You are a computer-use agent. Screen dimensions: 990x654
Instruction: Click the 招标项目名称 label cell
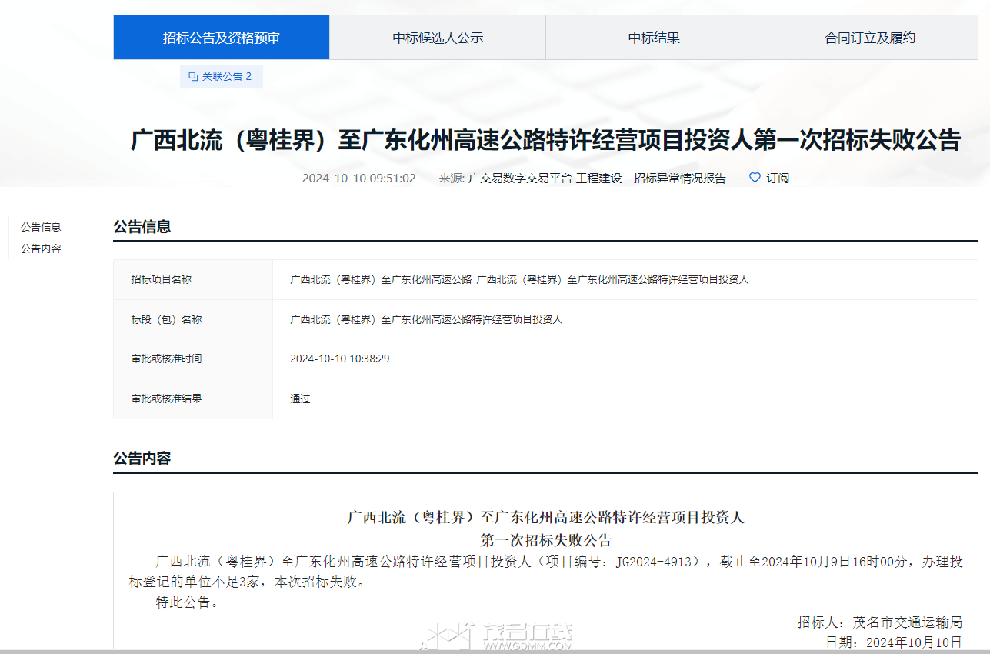(193, 279)
